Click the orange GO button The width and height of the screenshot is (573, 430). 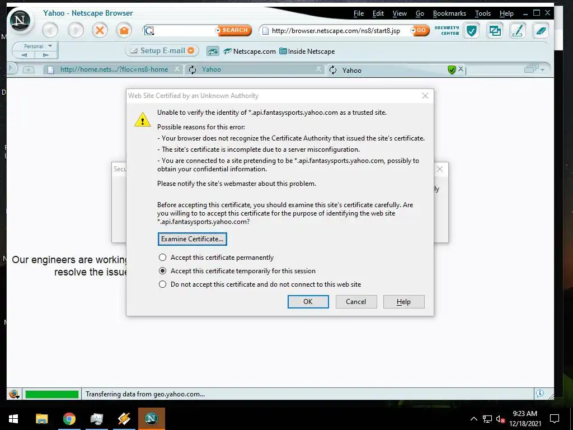[421, 30]
